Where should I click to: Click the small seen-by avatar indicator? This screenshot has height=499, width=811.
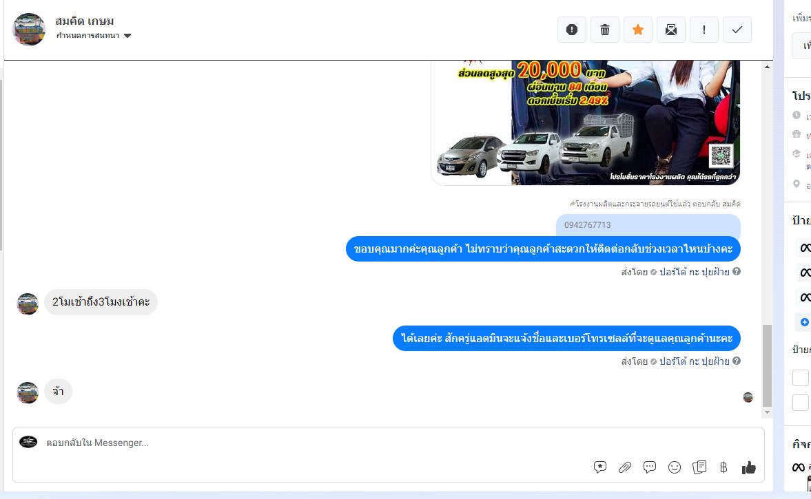point(748,397)
